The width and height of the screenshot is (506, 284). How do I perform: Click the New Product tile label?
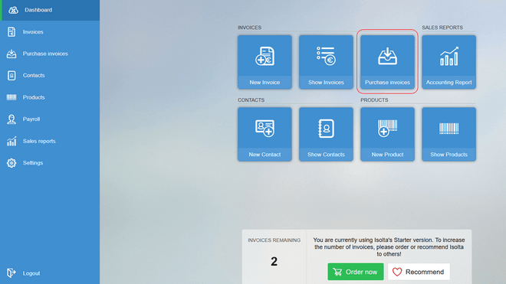(388, 155)
